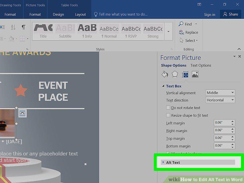Check Do not rotate text

pos(168,108)
